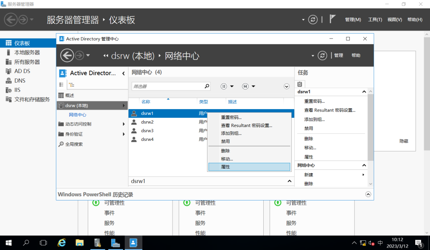Click the forward arrow in Active Directory Administrative Center
The height and width of the screenshot is (250, 430).
coord(79,56)
